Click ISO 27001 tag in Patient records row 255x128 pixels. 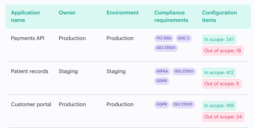coord(184,71)
